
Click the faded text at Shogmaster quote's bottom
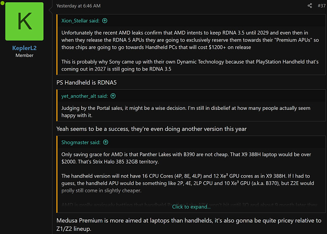click(117, 205)
